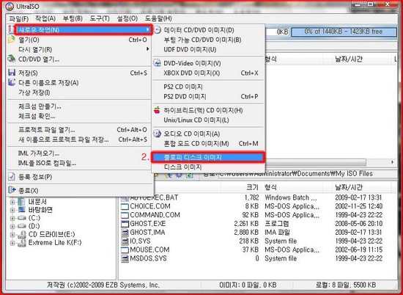Image resolution: width=403 pixels, height=295 pixels.
Task: Click the Save floppy disk icon
Action: pos(12,73)
